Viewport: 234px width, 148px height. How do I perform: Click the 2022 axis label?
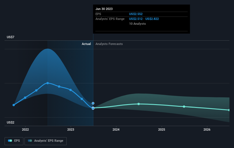coord(25,129)
